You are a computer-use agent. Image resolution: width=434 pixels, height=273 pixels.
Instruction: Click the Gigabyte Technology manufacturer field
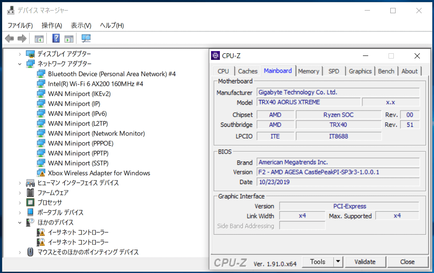tap(338, 92)
